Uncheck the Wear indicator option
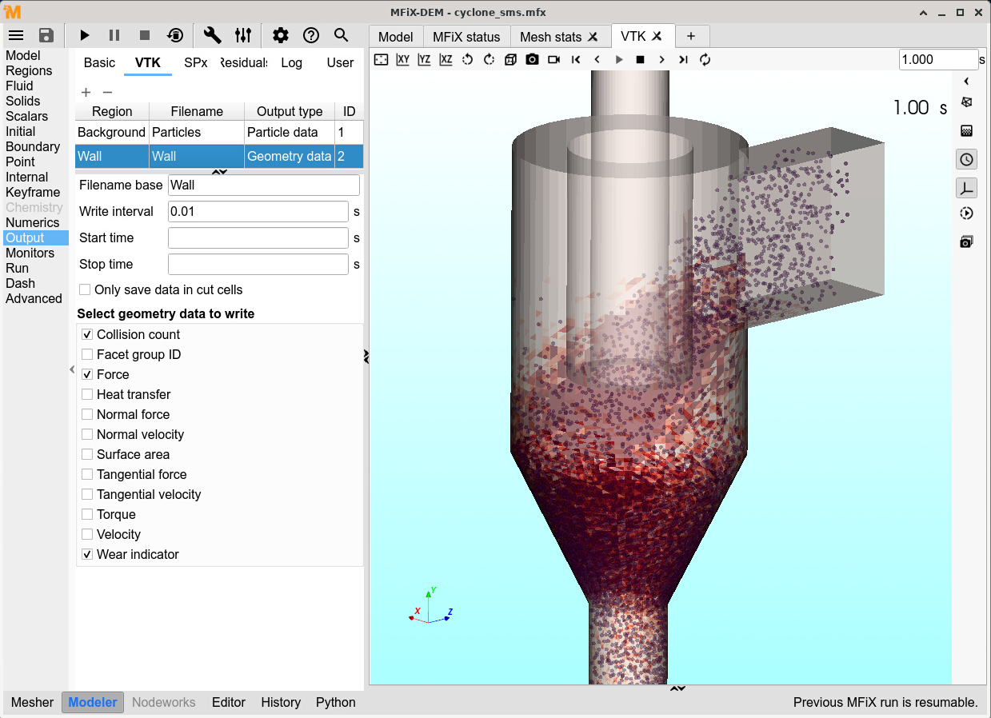The height and width of the screenshot is (718, 991). point(87,554)
